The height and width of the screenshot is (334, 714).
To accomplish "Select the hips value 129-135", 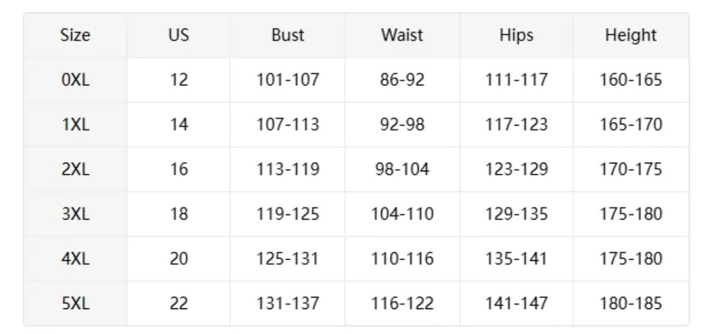I will 516,214.
